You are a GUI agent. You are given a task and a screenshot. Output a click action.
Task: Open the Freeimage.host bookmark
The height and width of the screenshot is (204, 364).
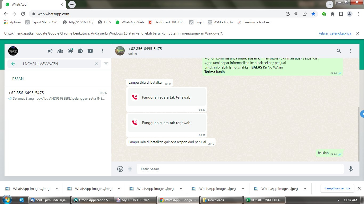[254, 22]
